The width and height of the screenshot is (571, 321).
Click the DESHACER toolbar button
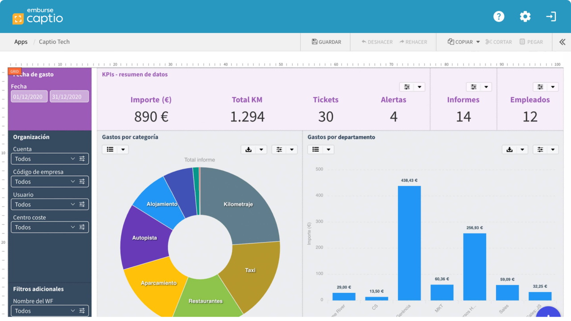pos(377,42)
